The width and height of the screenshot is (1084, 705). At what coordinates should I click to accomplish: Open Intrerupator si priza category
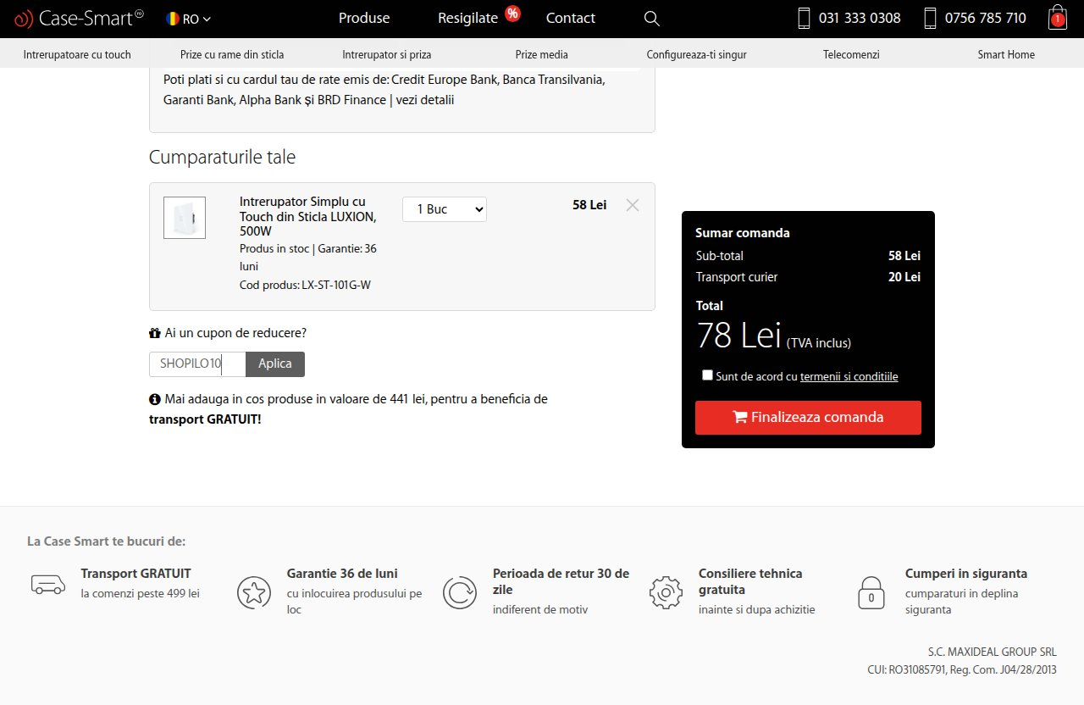[x=387, y=54]
